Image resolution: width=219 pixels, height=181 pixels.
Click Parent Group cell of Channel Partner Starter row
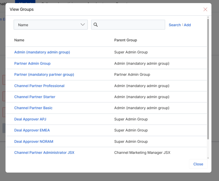tap(142, 97)
